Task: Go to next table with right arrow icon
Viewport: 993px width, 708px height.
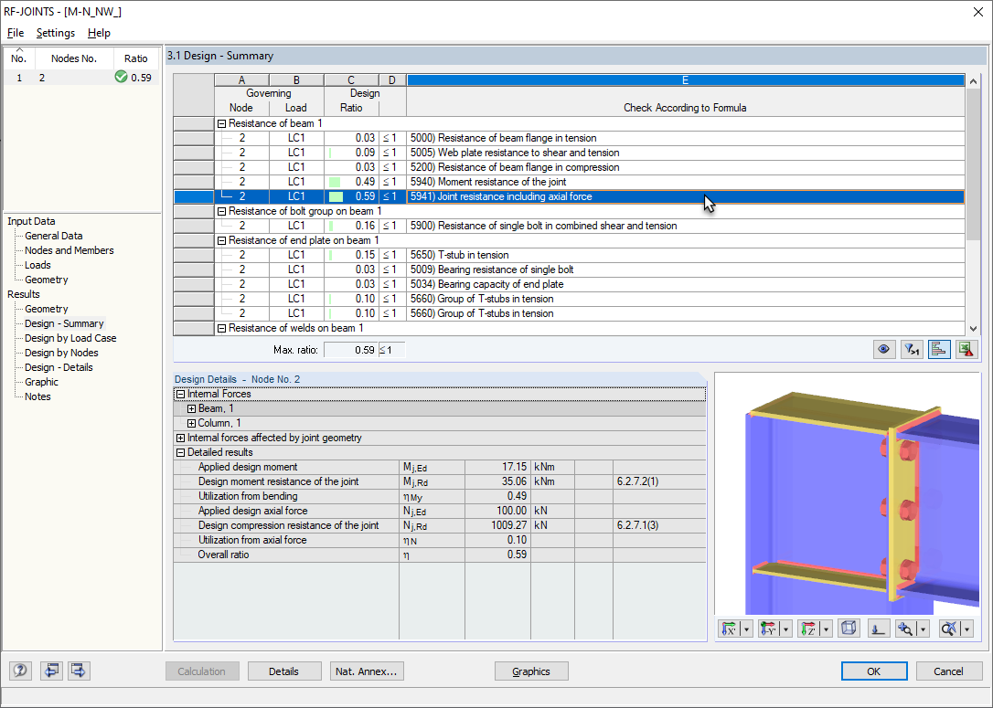Action: pos(79,671)
